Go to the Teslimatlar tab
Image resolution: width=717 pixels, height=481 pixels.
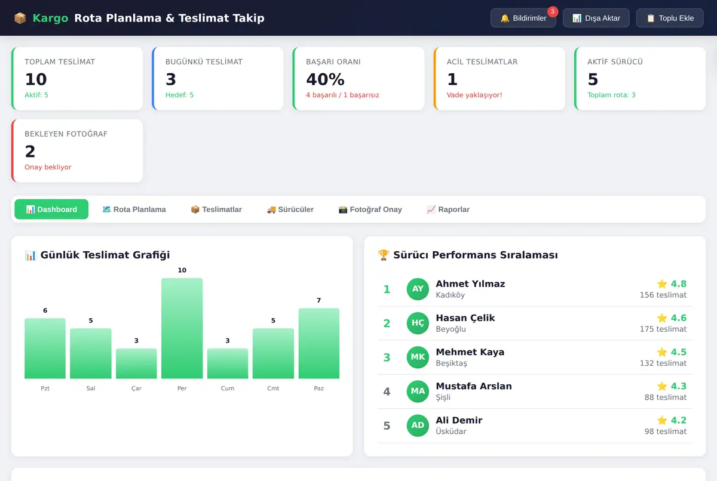coord(216,209)
